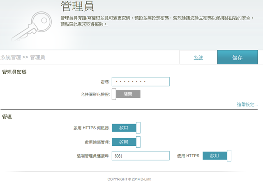Click the 遠端管理員連接埠 port field
The image size is (263, 183).
141,156
